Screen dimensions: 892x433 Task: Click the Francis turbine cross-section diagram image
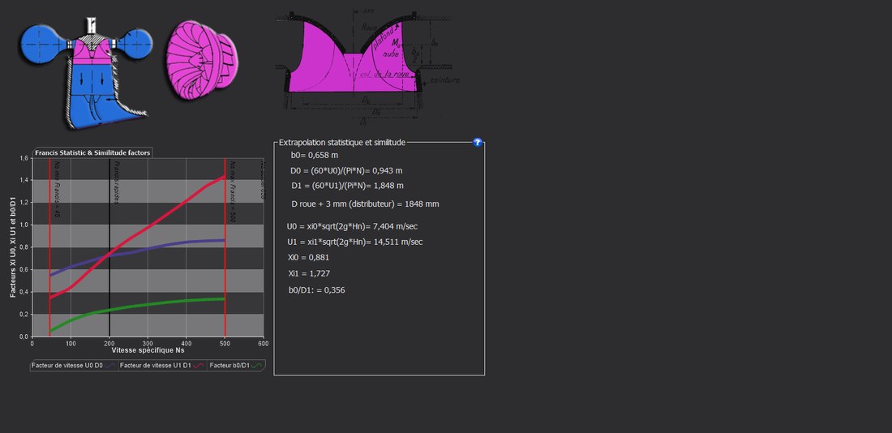(87, 72)
